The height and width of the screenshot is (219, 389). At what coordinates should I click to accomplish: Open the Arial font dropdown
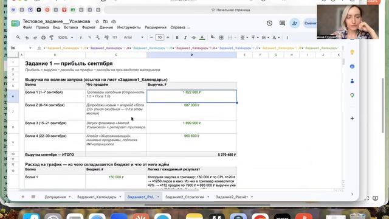click(134, 38)
